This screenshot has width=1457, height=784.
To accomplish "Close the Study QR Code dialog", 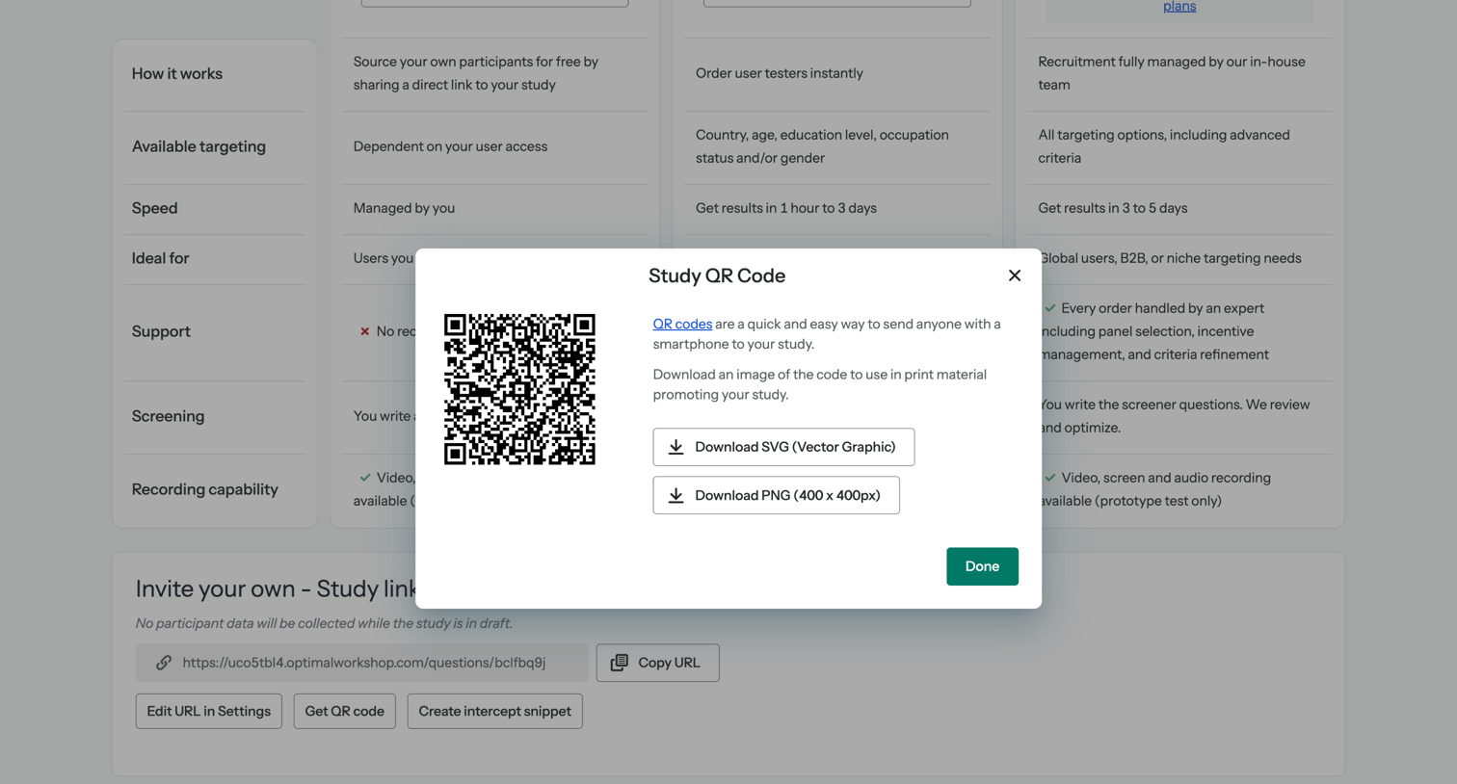I will pyautogui.click(x=1015, y=275).
